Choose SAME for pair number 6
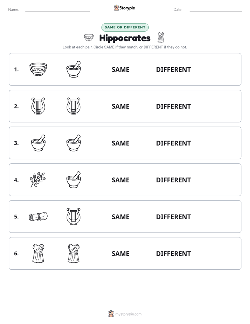The height and width of the screenshot is (324, 250). [x=120, y=254]
